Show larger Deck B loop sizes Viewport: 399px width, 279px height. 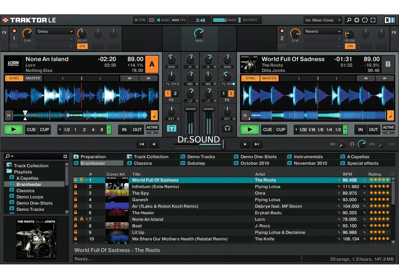pyautogui.click(x=345, y=130)
